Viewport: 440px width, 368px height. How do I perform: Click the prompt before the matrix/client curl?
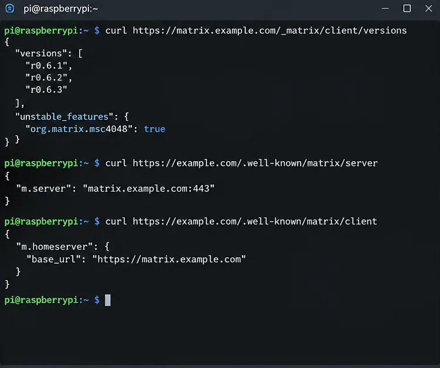(x=52, y=221)
